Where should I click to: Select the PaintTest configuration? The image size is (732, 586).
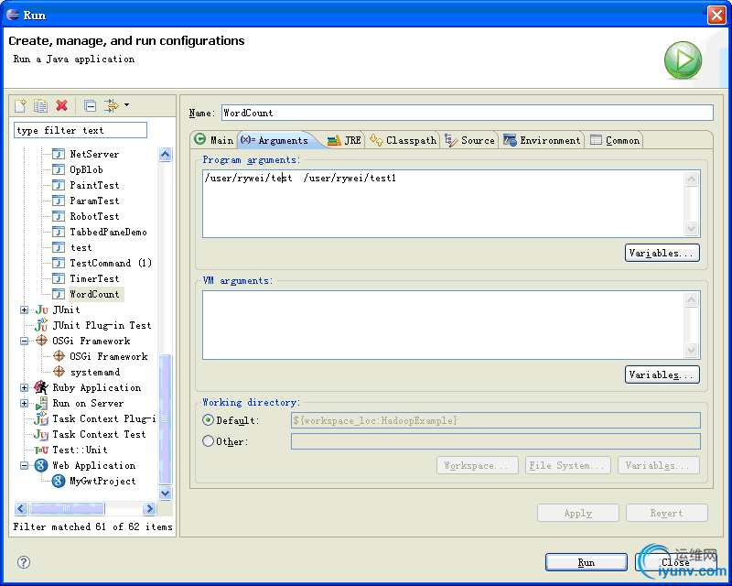point(94,185)
